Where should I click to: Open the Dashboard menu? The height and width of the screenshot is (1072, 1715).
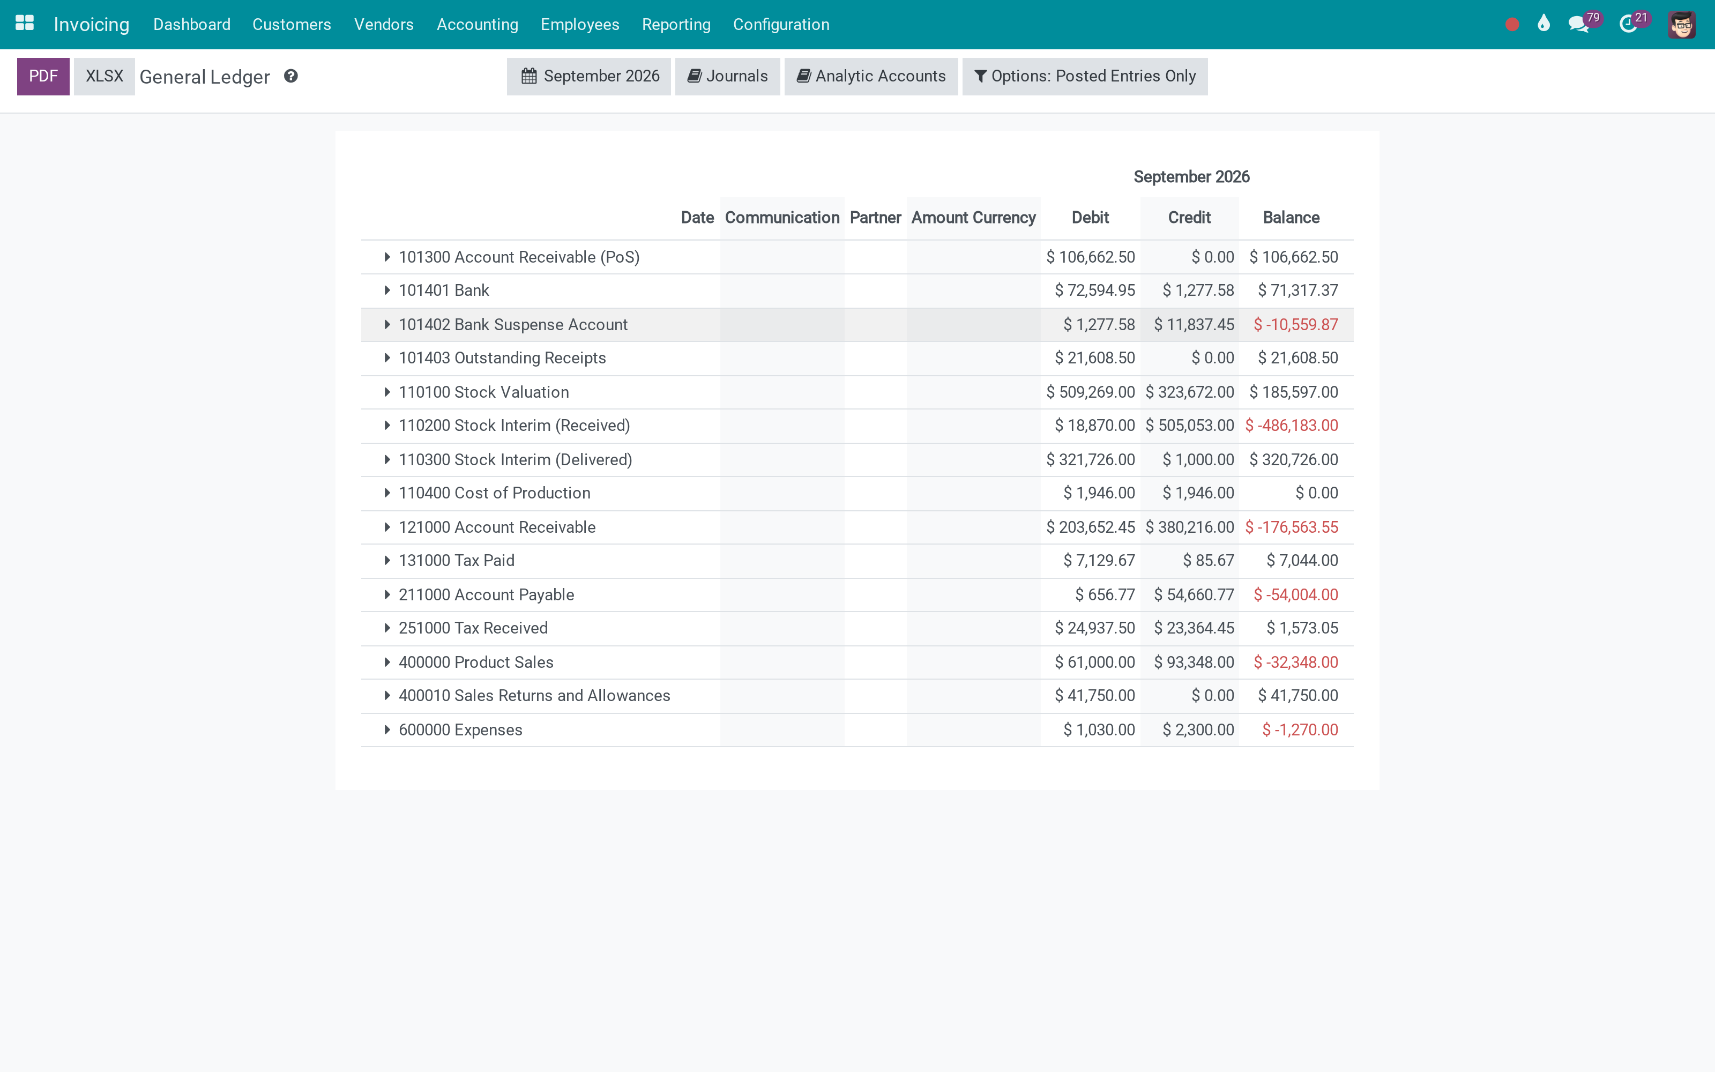tap(191, 24)
